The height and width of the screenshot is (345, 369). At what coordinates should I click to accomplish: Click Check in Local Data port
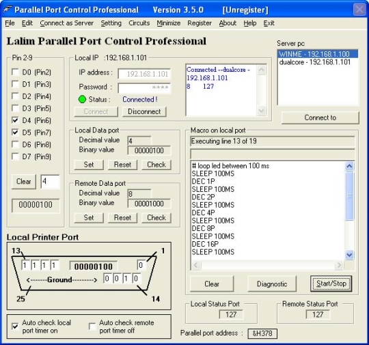[x=156, y=165]
